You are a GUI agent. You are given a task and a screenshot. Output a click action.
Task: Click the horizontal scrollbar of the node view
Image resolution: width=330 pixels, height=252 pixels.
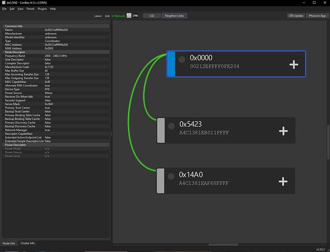pyautogui.click(x=223, y=244)
